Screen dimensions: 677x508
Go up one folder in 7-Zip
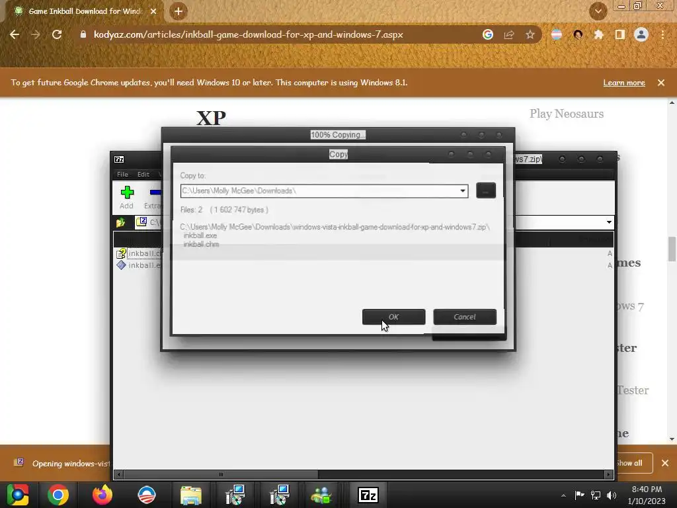[x=120, y=222]
